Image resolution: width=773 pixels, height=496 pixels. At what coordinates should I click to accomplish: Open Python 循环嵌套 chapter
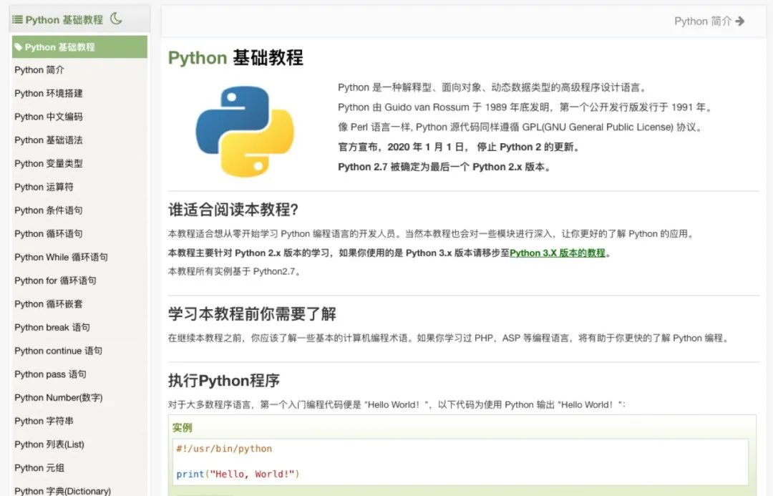tap(49, 304)
